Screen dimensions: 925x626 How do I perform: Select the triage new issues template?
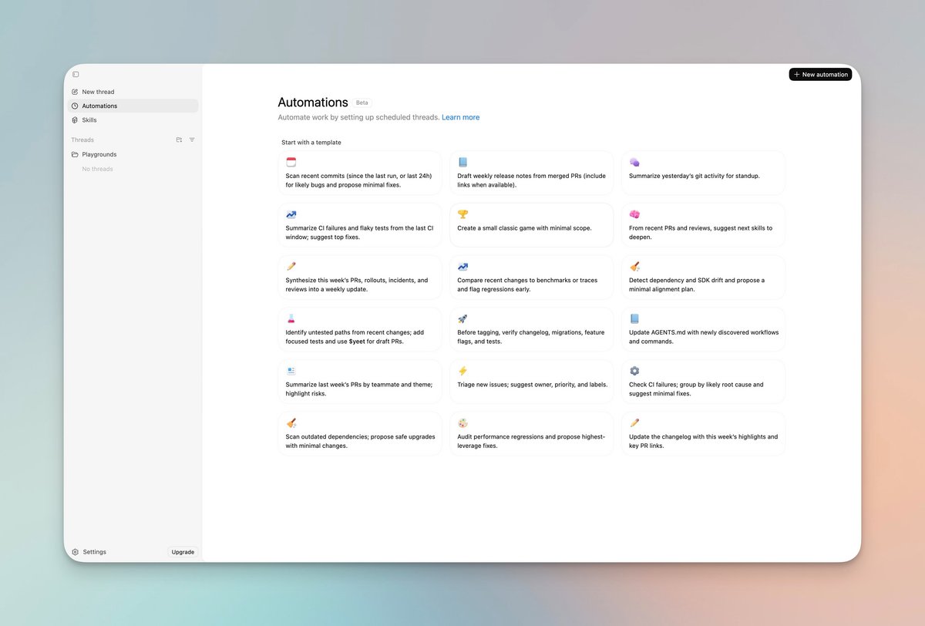[531, 381]
